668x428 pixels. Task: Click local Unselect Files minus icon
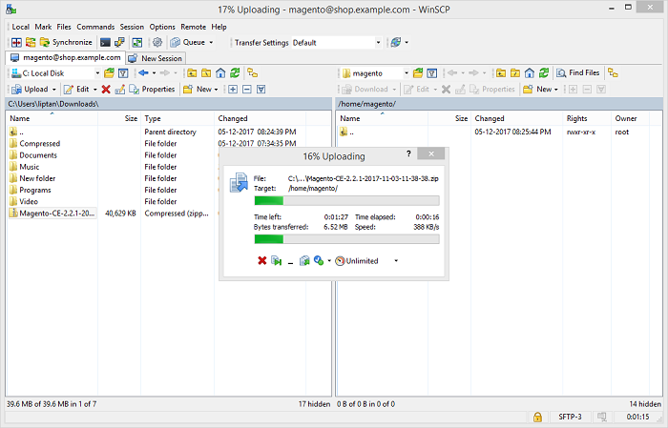tap(246, 89)
